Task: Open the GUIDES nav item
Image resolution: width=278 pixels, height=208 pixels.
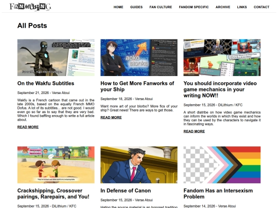Action: click(136, 7)
